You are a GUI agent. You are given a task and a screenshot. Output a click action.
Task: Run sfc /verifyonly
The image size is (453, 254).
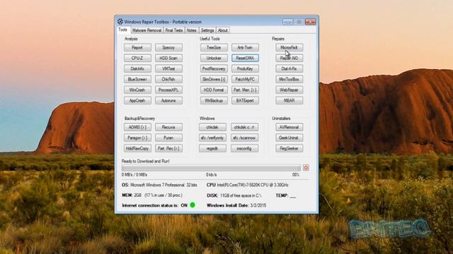(x=212, y=138)
